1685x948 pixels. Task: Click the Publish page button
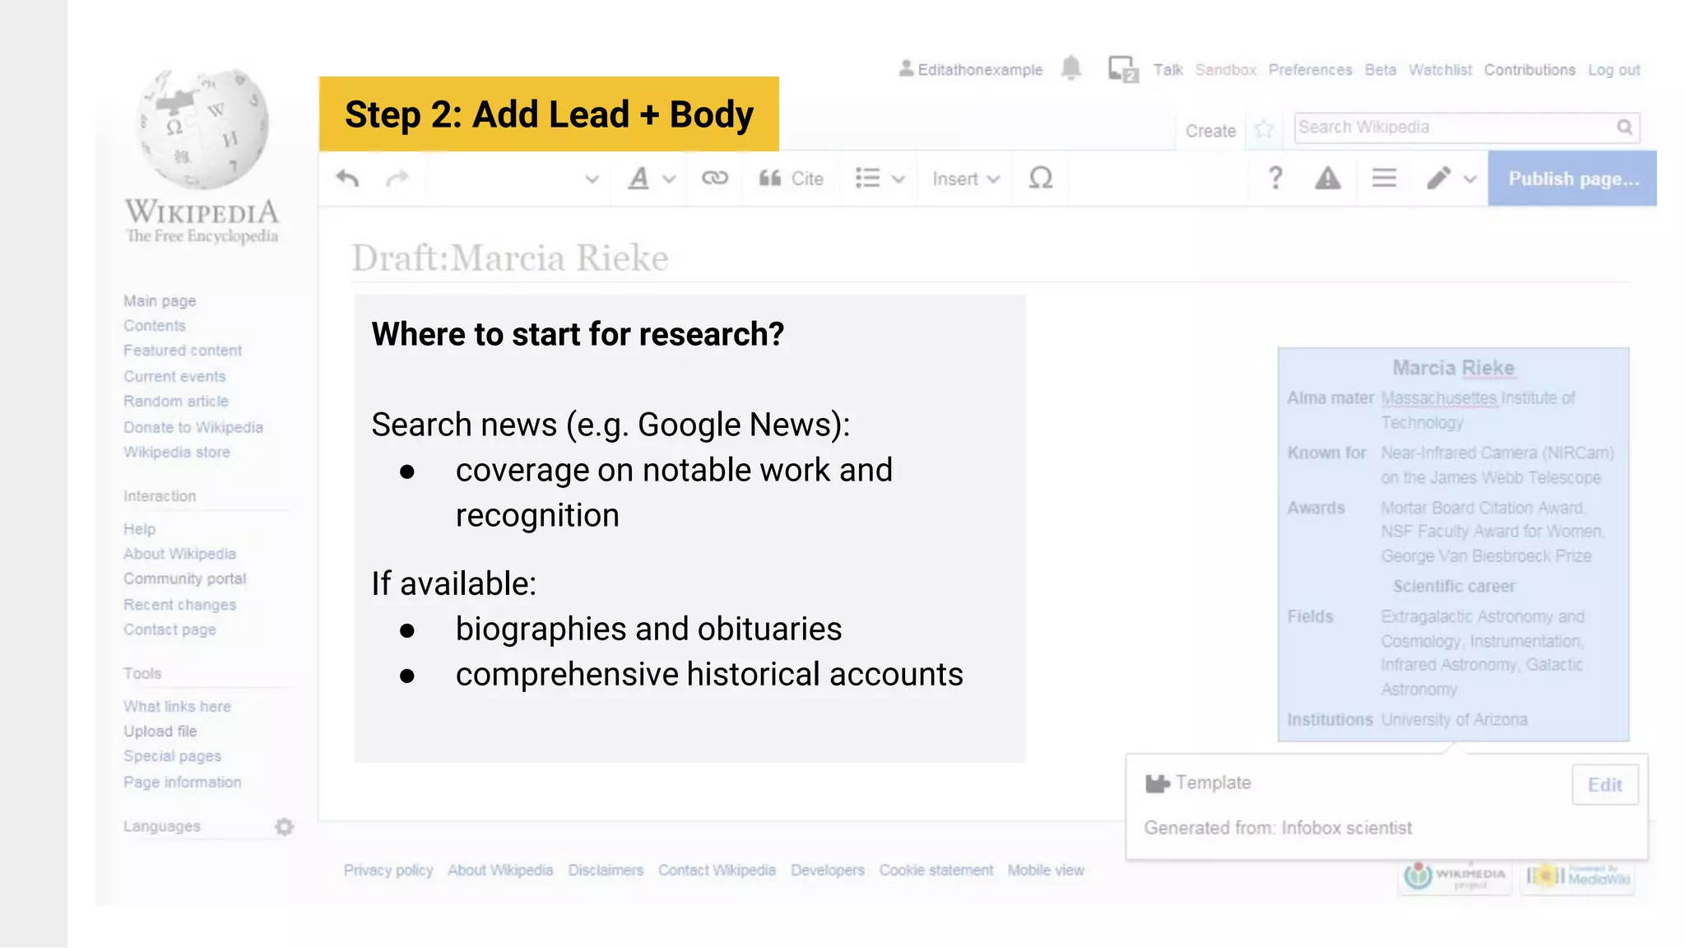[x=1572, y=179]
